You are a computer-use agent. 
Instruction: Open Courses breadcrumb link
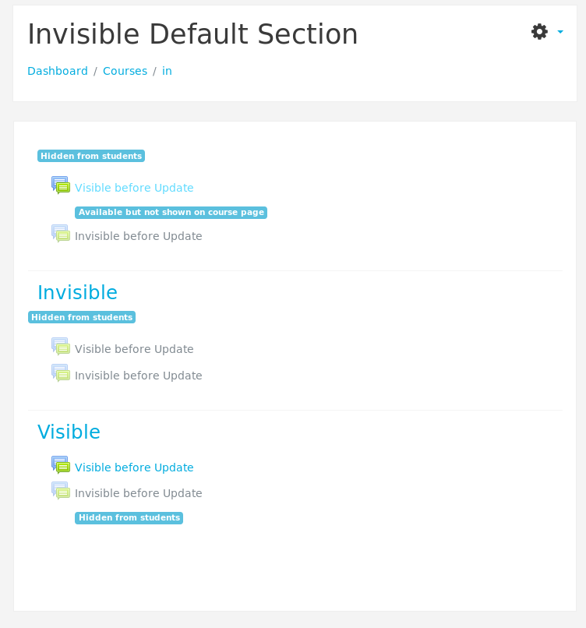coord(125,71)
